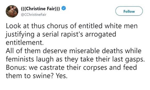Click the word 'Look' at the tweet's start
Viewport: 150px width, 90px height.
[13, 26]
